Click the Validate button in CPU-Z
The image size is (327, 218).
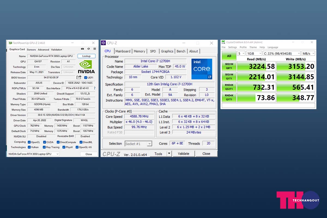click(184, 154)
